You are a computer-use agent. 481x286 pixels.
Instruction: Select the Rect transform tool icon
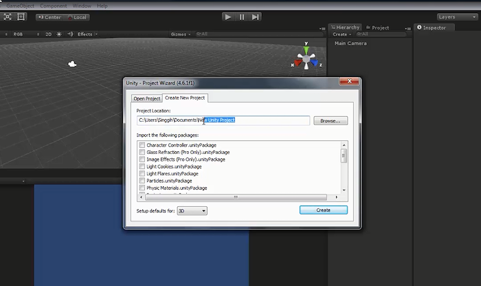pyautogui.click(x=21, y=17)
